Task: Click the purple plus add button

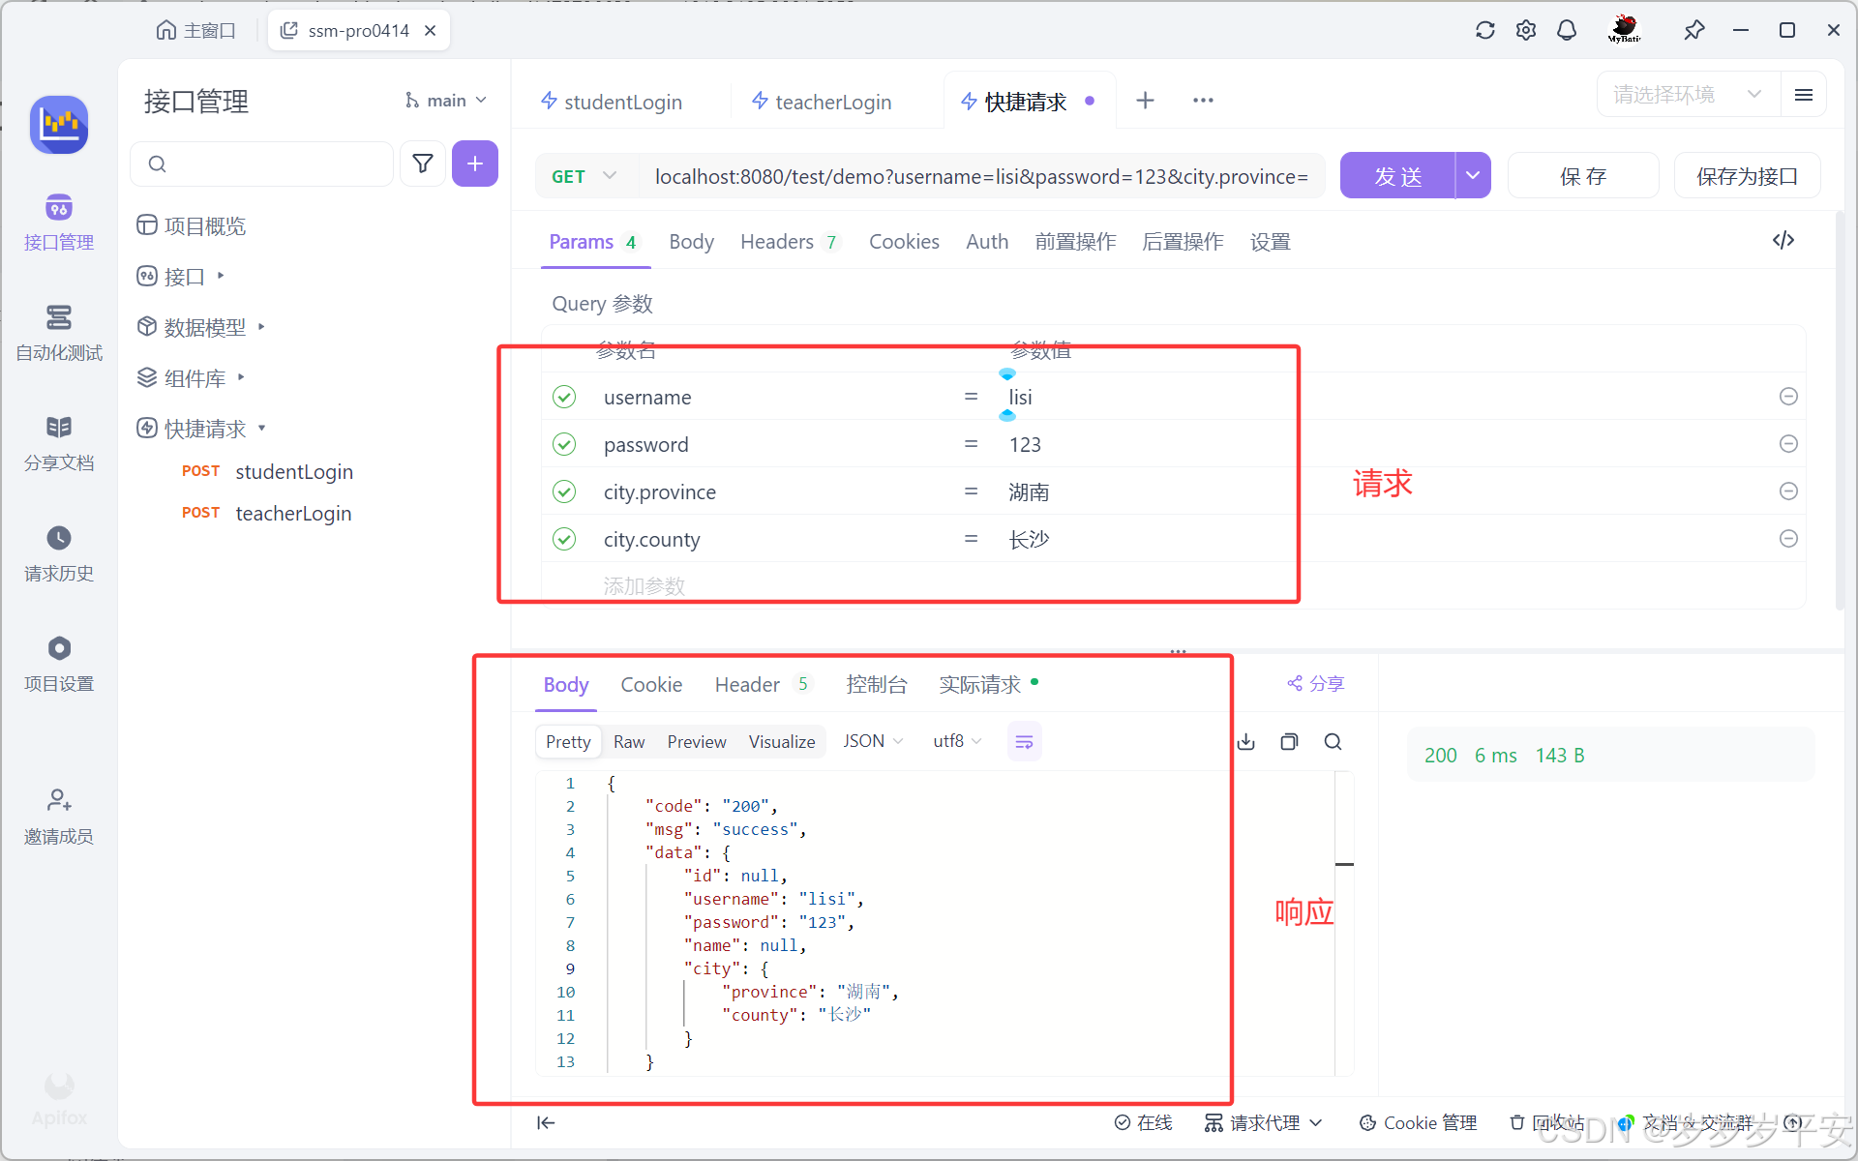Action: click(x=474, y=164)
